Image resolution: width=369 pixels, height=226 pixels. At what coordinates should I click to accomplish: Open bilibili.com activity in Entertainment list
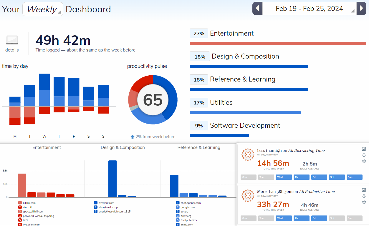click(29, 203)
